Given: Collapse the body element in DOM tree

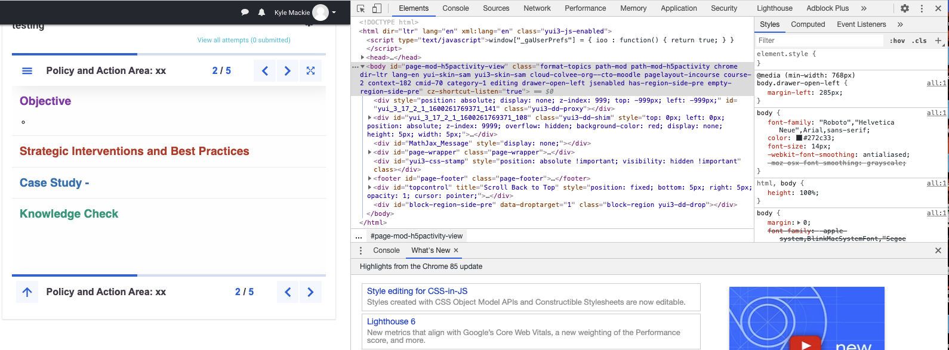Looking at the screenshot, I should [363, 66].
